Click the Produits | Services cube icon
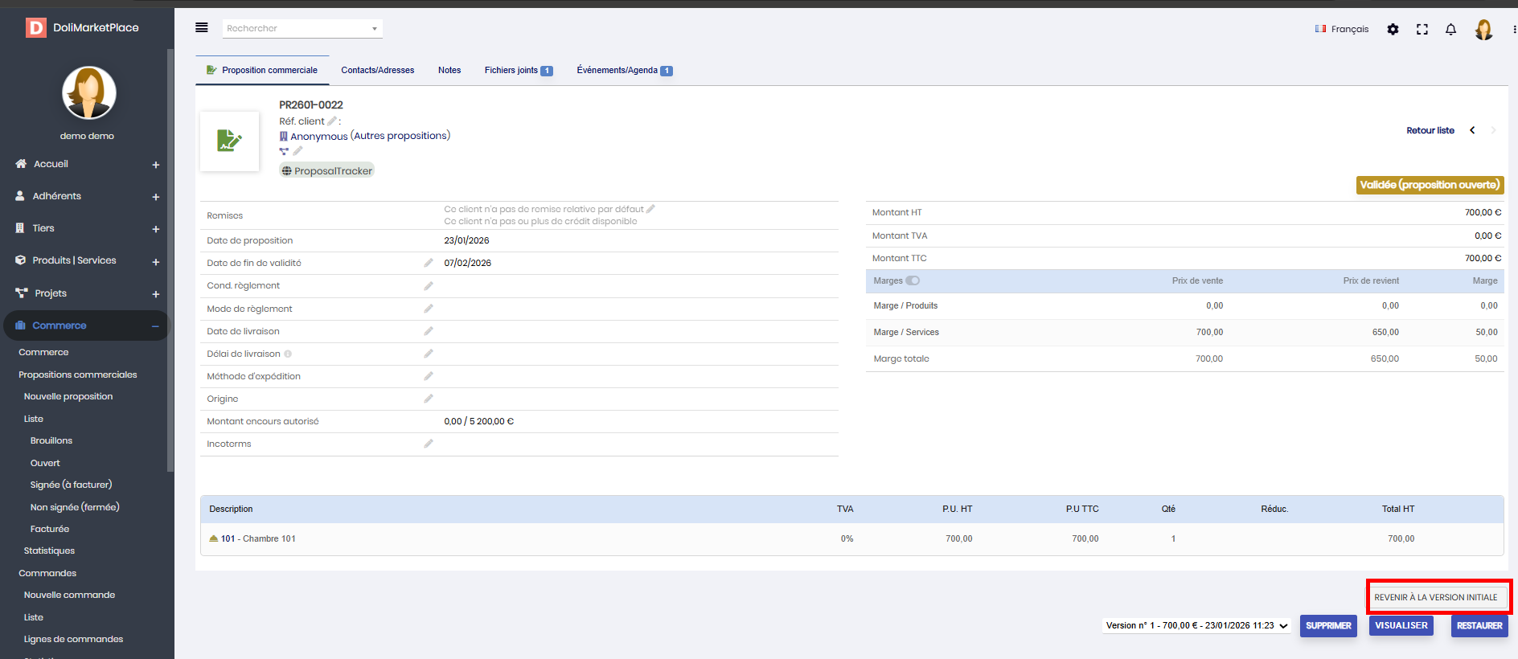The image size is (1518, 659). [x=20, y=260]
